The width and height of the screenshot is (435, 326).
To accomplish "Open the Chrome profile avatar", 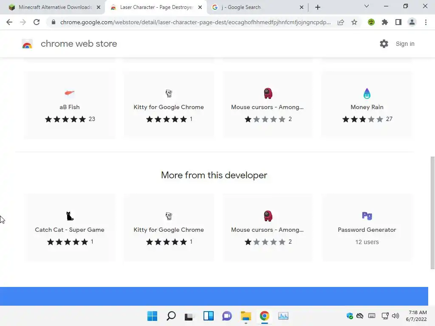I will (x=412, y=22).
